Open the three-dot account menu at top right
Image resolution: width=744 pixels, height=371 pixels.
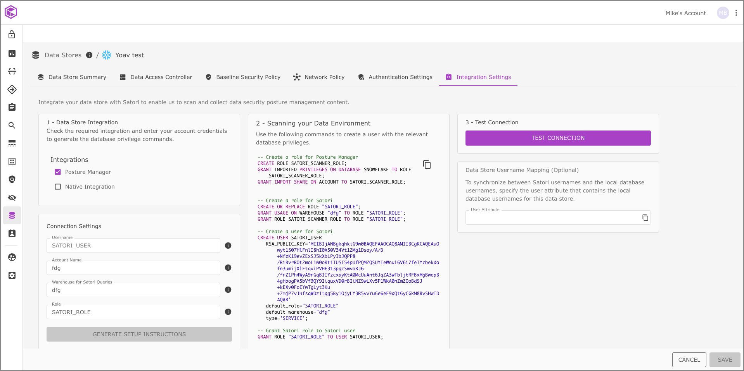(736, 13)
